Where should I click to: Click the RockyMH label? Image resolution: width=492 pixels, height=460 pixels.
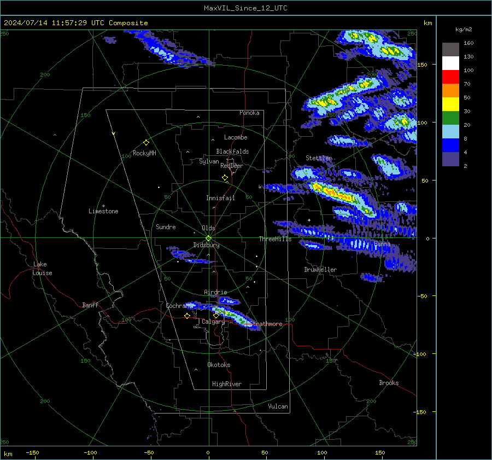pyautogui.click(x=144, y=153)
